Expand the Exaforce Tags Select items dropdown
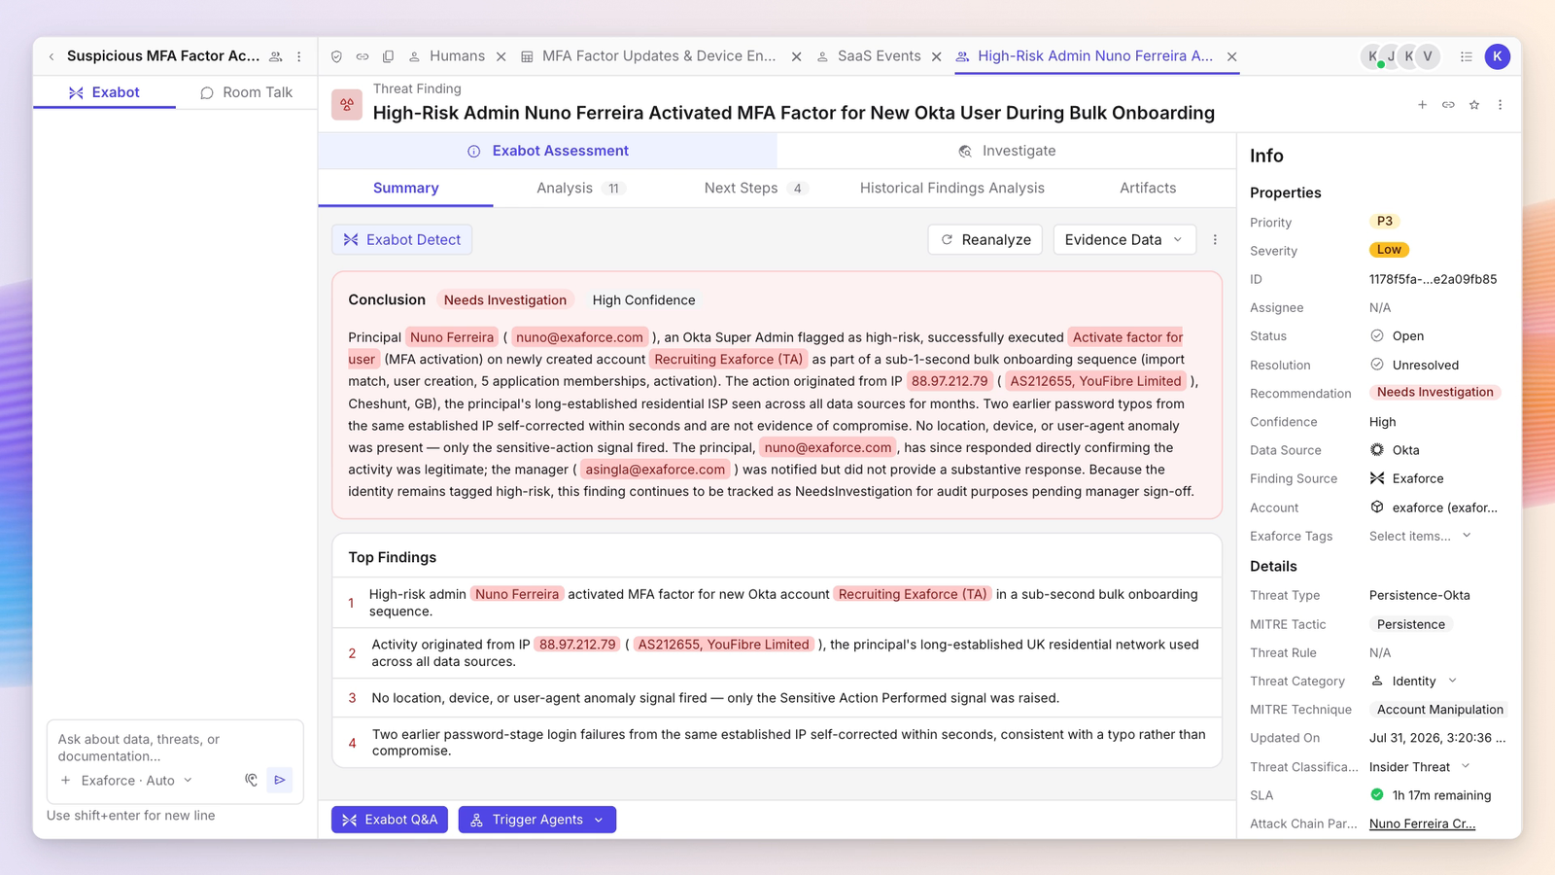 1421,536
